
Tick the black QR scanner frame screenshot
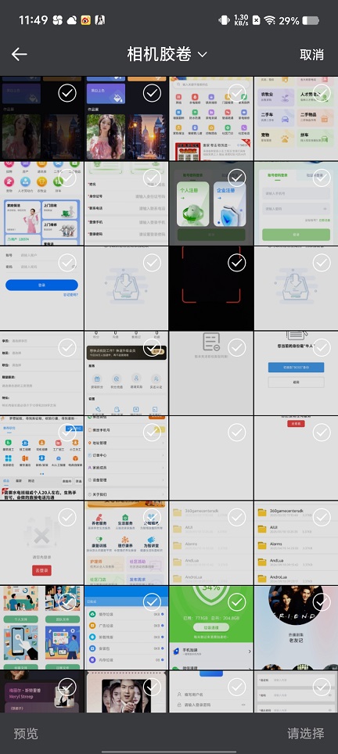236,263
